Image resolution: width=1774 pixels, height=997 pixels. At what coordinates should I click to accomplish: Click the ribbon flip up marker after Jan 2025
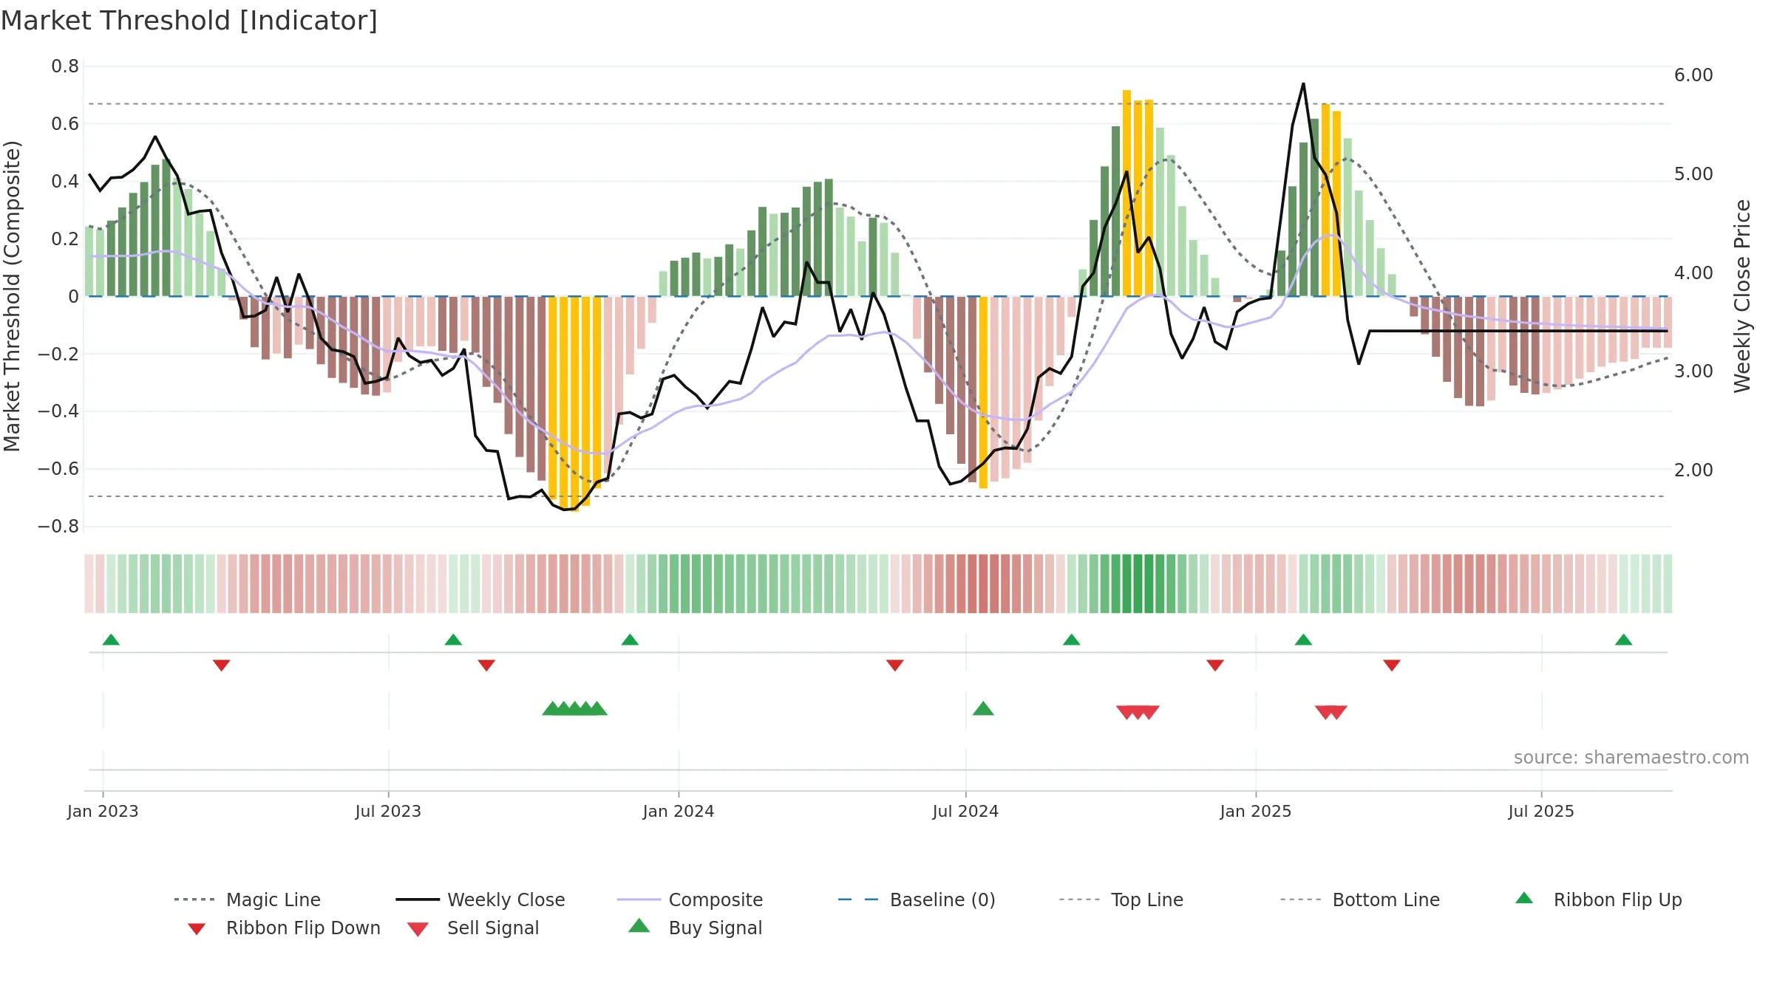(x=1303, y=640)
